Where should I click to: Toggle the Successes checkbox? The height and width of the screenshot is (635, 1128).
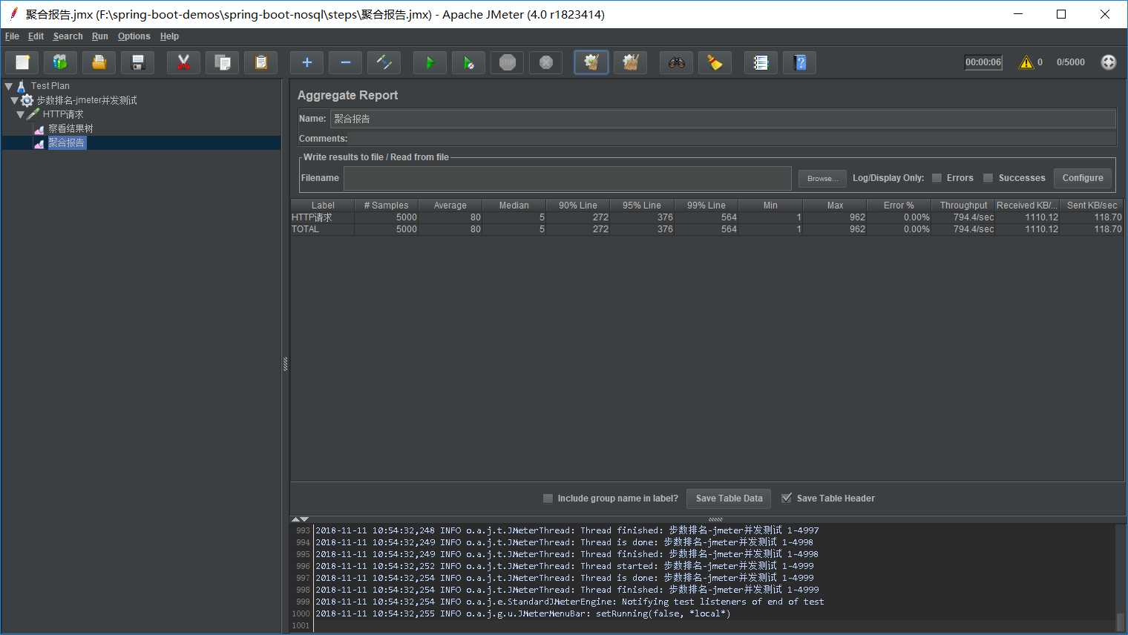[988, 178]
